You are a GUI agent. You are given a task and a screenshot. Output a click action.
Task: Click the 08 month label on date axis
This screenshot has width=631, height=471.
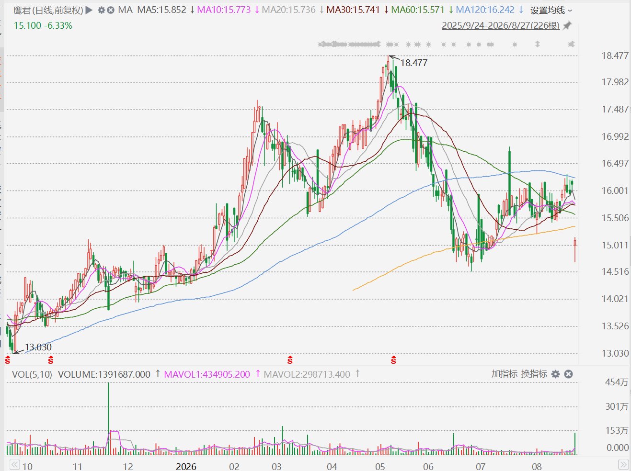point(537,466)
